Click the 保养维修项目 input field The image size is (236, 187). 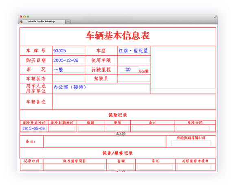74,167
